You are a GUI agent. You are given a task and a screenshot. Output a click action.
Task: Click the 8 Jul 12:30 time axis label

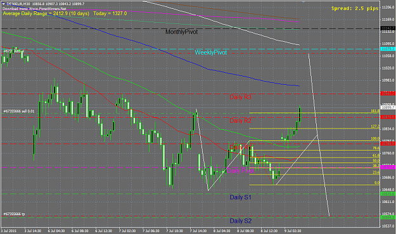(269, 231)
